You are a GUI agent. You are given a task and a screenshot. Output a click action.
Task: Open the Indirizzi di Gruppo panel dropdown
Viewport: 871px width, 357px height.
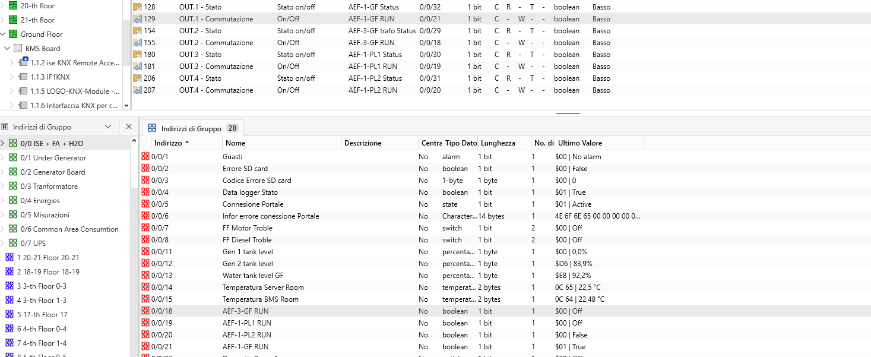click(x=108, y=127)
